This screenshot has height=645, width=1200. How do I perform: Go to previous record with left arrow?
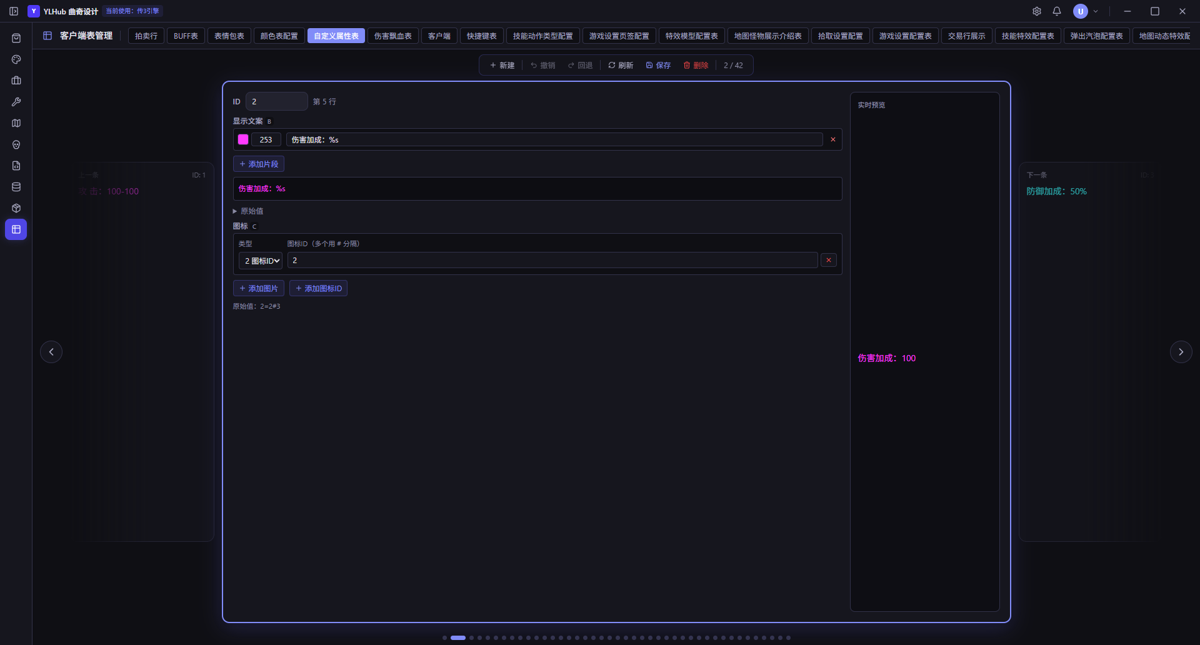click(x=51, y=352)
